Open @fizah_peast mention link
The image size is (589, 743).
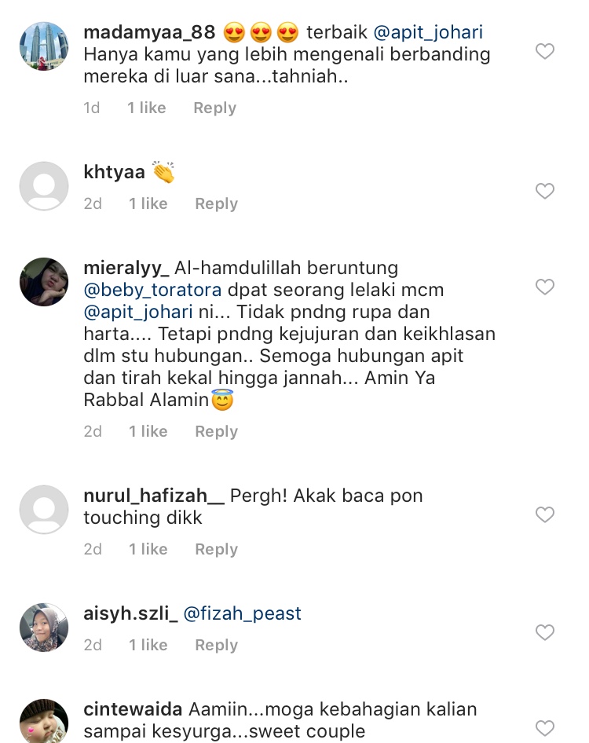click(x=242, y=613)
